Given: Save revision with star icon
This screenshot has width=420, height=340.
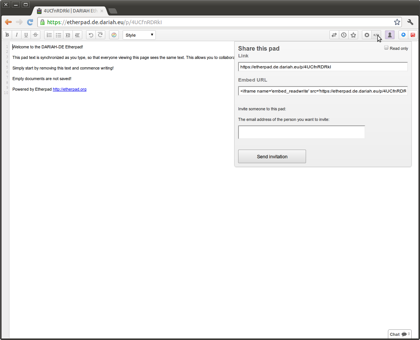Looking at the screenshot, I should point(353,35).
